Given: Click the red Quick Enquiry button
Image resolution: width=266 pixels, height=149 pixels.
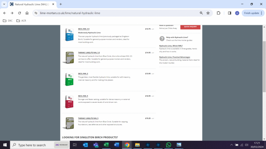Looking at the screenshot, I should point(190,27).
